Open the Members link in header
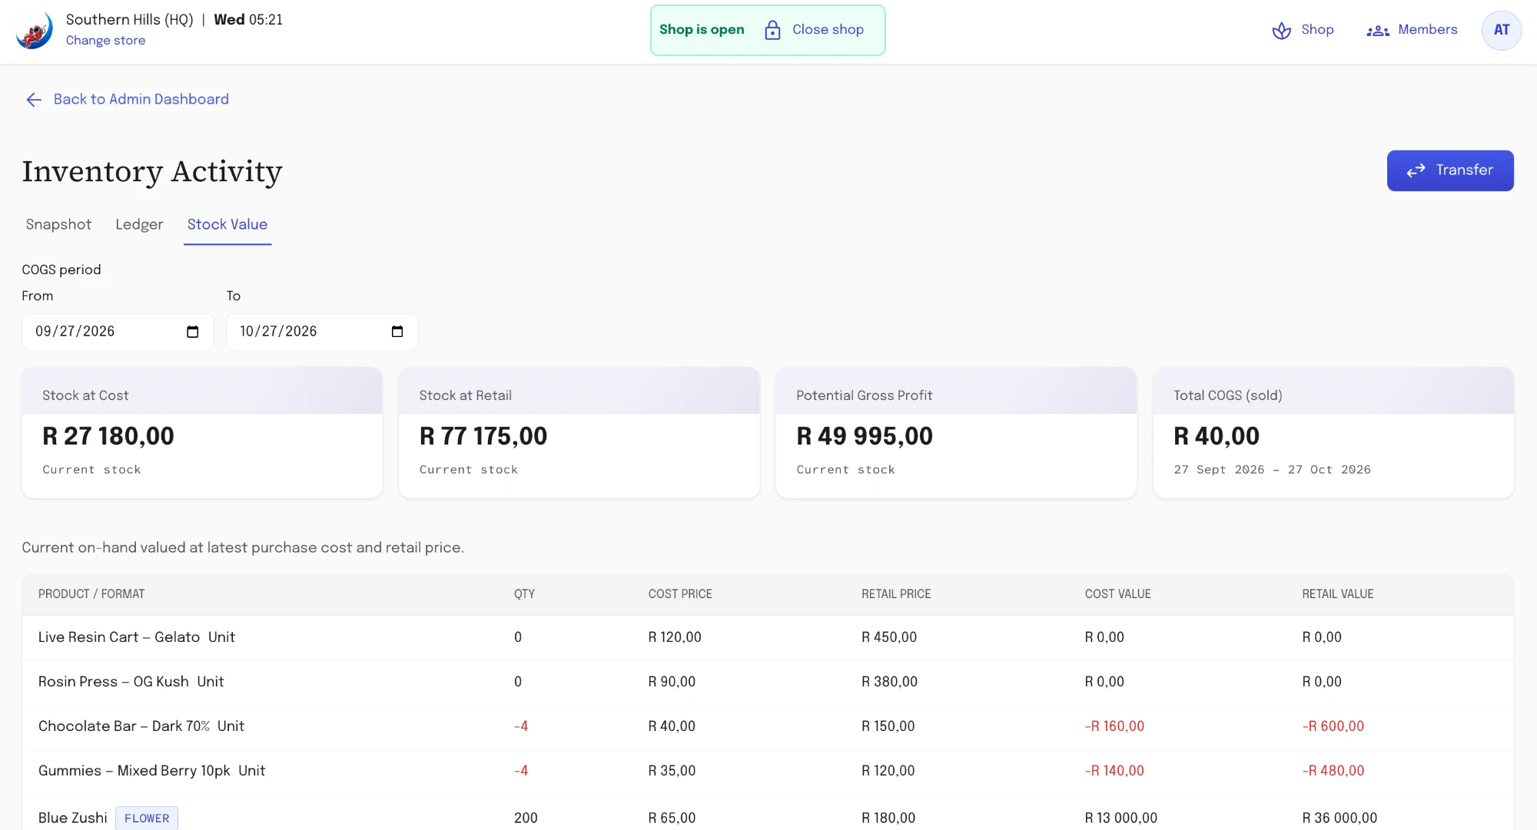1537x830 pixels. [x=1412, y=30]
